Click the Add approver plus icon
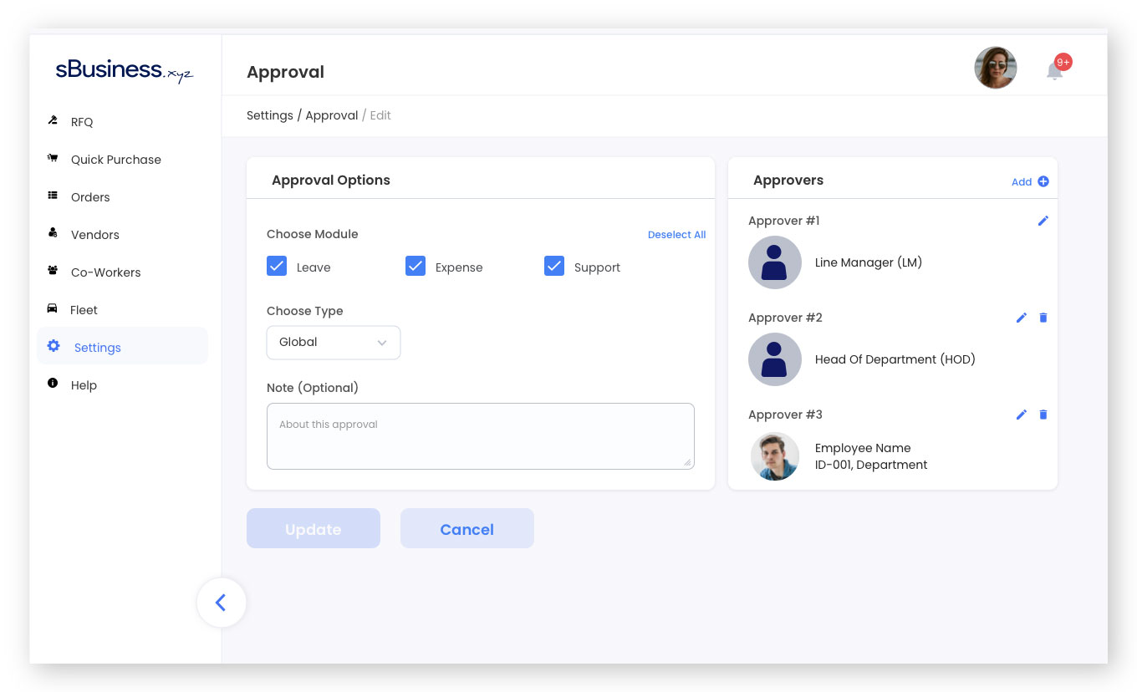The width and height of the screenshot is (1137, 692). click(1043, 181)
